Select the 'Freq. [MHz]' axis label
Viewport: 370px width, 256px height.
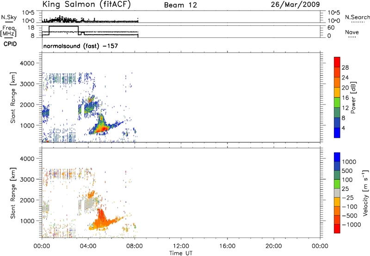point(8,31)
